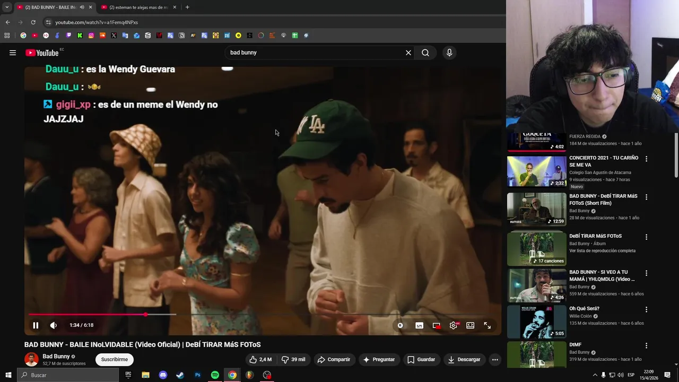Image resolution: width=679 pixels, height=382 pixels.
Task: Switch language from ESP in tray
Action: tap(631, 375)
